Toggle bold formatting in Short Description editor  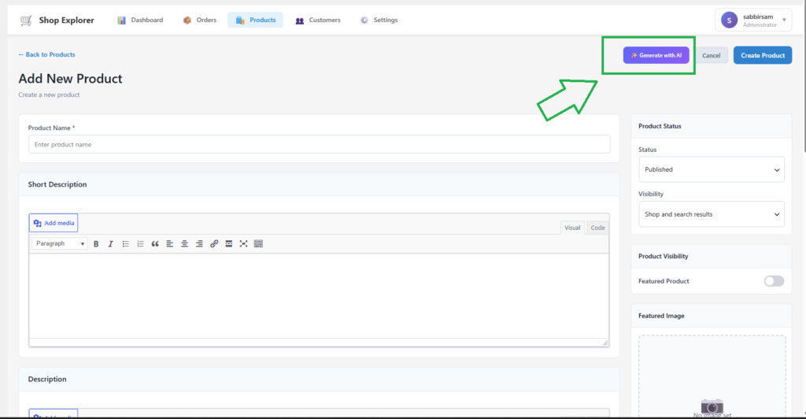pos(96,243)
